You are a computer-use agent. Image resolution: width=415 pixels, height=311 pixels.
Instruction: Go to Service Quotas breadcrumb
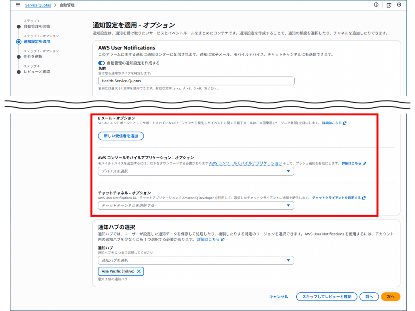click(x=38, y=5)
